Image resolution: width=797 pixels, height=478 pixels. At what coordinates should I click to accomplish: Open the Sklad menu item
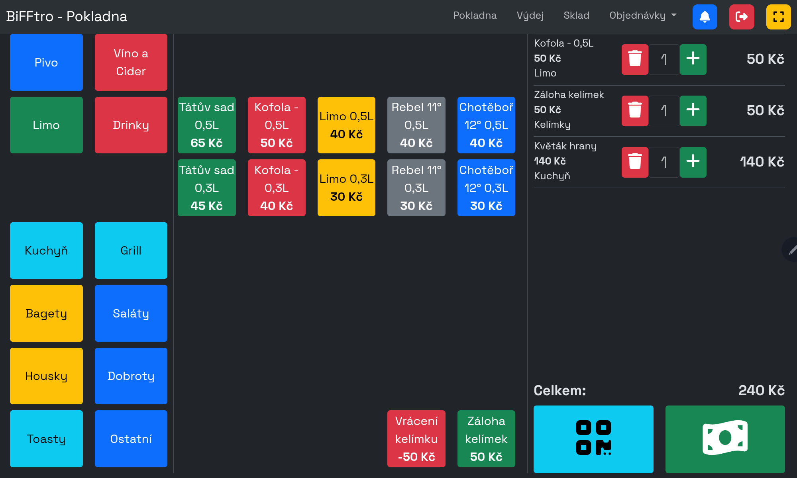click(x=576, y=16)
